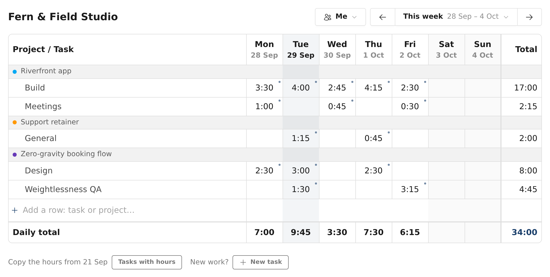Click the Tasks with hours button
This screenshot has width=550, height=277.
pos(147,262)
